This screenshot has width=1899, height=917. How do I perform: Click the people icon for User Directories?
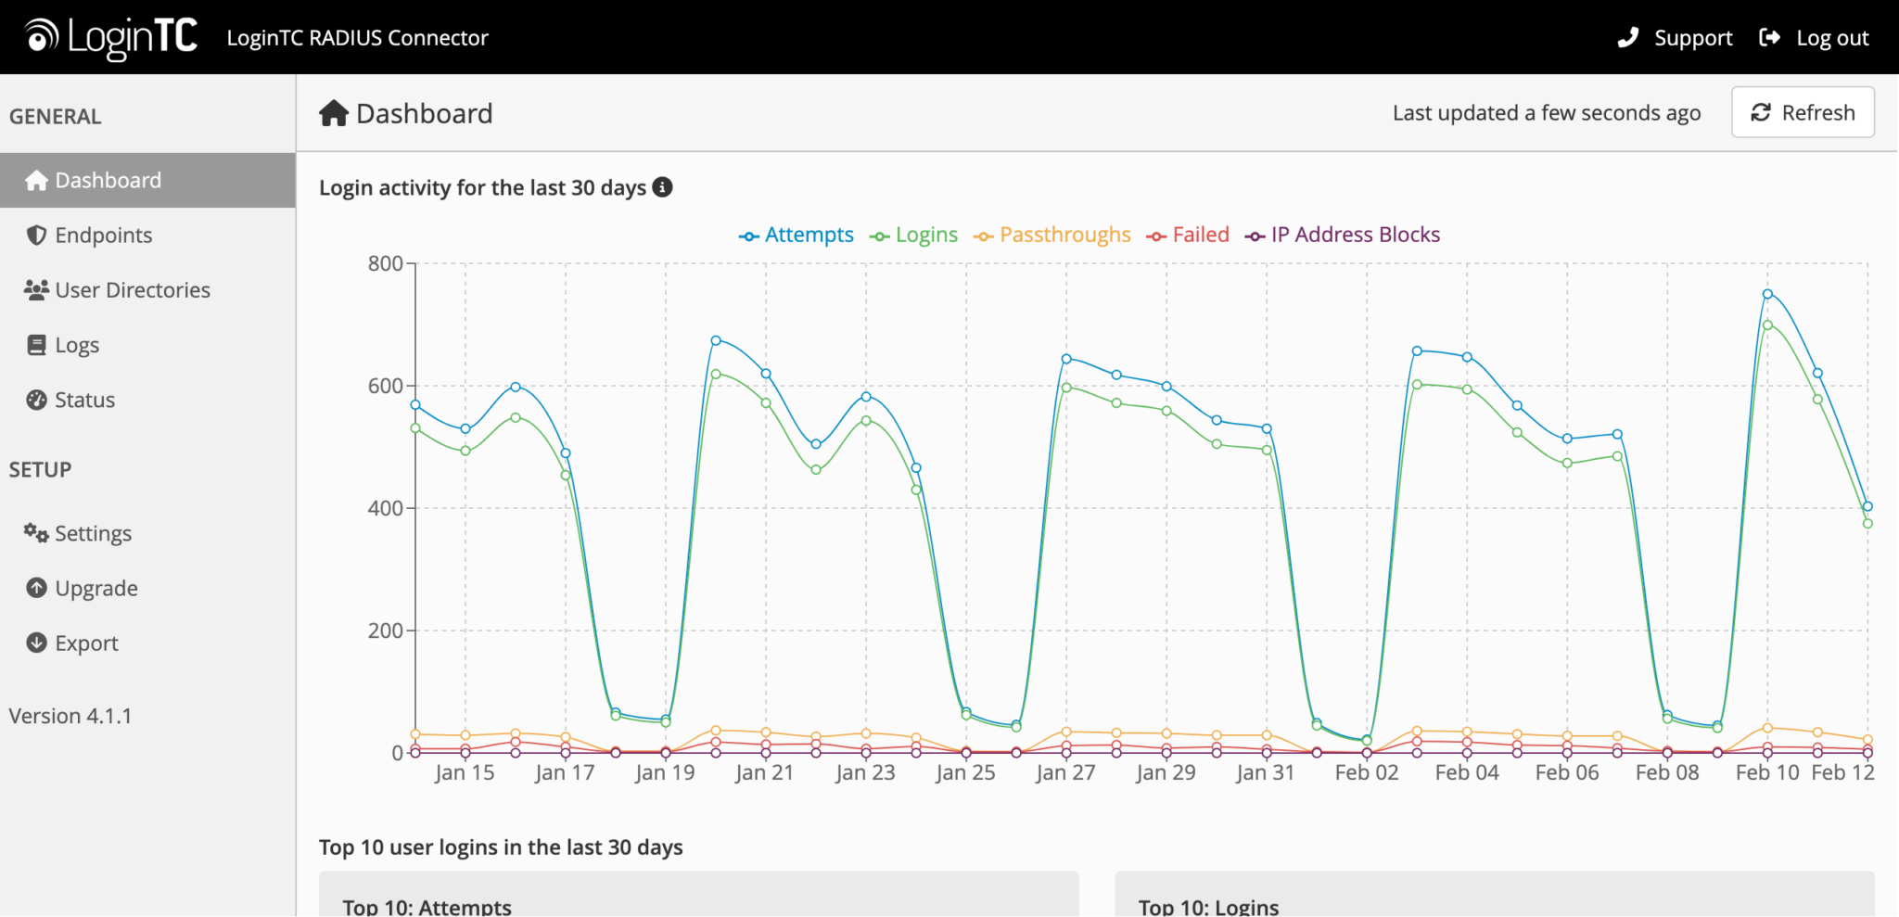point(35,289)
